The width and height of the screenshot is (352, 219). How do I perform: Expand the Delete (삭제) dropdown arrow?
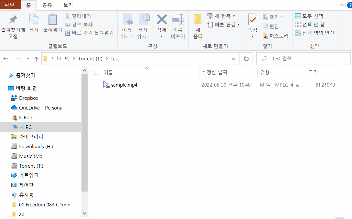(x=162, y=36)
